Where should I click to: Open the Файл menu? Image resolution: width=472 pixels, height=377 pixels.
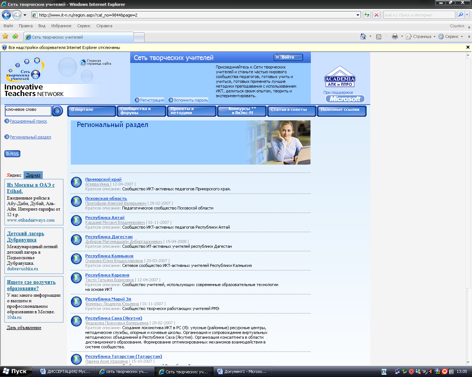click(x=8, y=26)
